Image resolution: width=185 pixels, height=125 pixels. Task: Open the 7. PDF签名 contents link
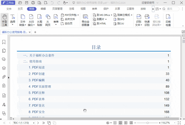pos(37,105)
